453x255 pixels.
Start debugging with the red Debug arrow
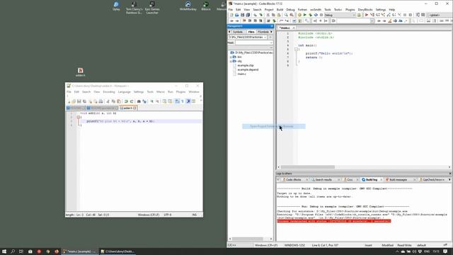point(367,15)
